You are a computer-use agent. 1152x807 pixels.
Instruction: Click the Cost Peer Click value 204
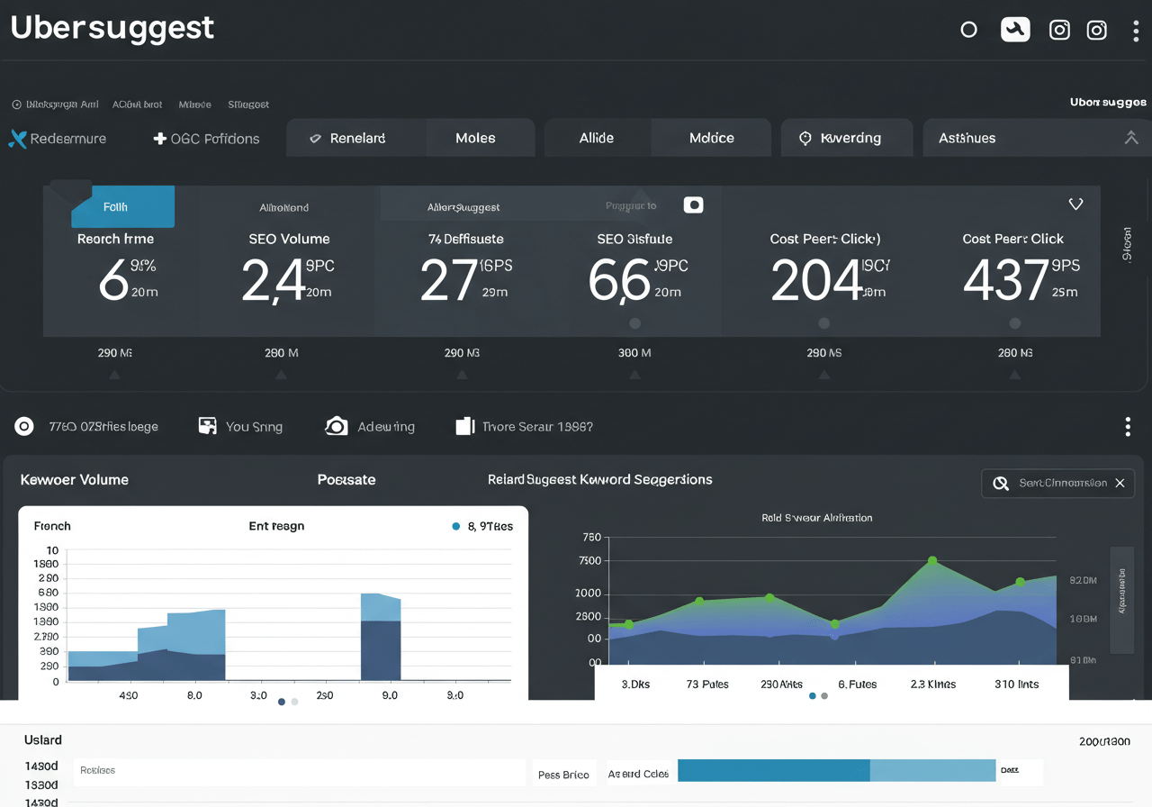[816, 280]
